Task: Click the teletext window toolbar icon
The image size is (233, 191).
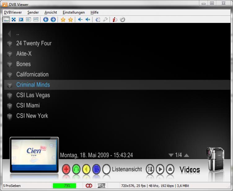Action: 29,20
